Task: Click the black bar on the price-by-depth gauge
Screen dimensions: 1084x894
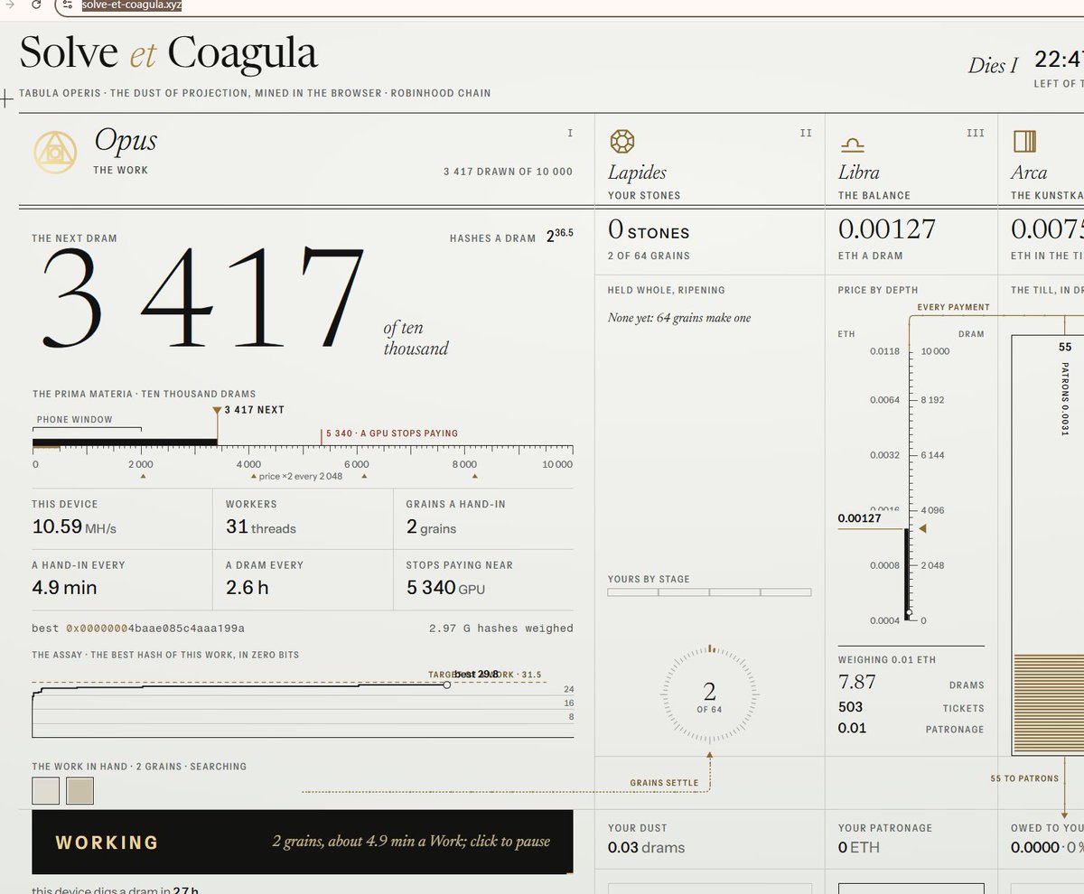Action: (x=907, y=573)
